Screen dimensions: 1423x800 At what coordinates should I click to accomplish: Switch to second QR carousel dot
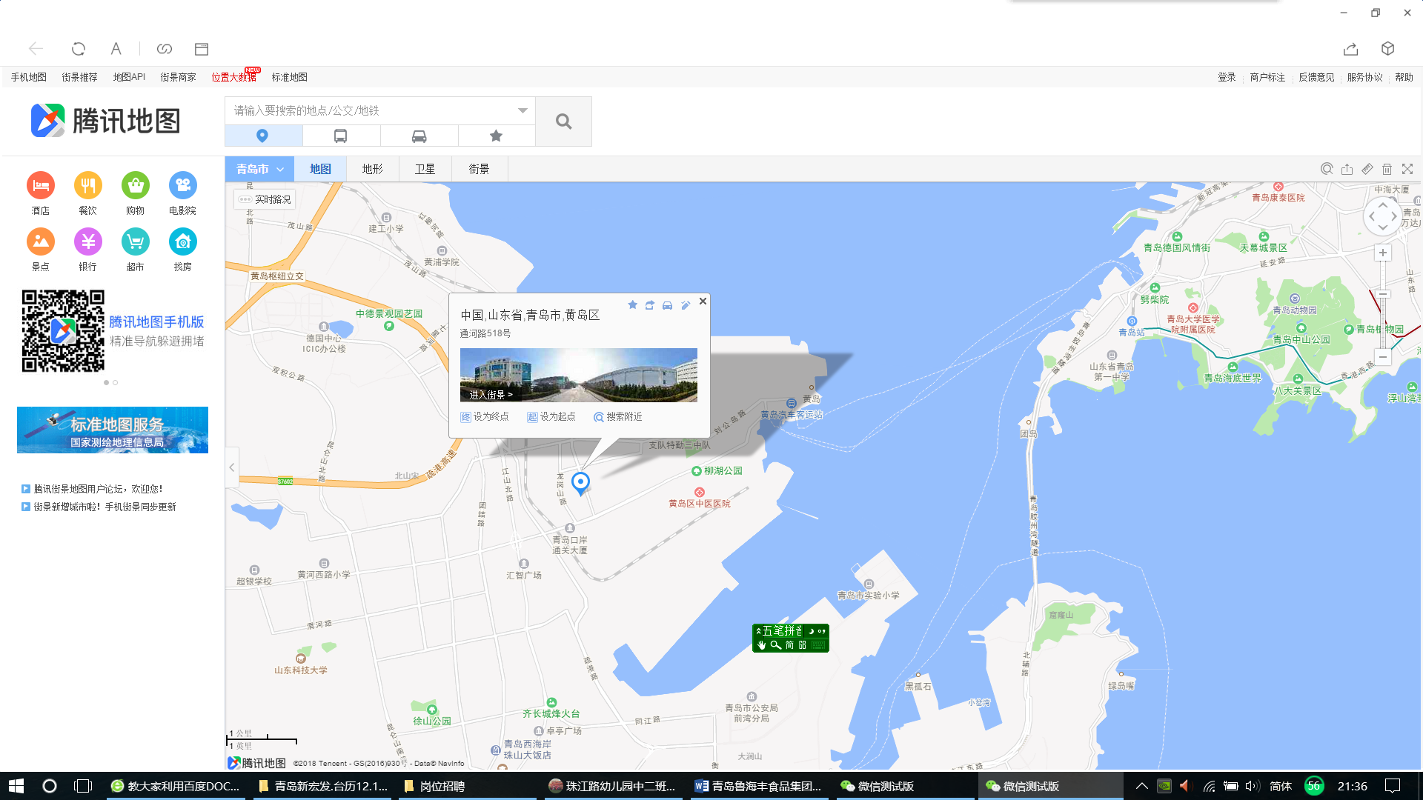(116, 383)
